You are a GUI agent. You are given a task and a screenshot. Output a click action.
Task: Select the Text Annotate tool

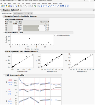pos(60,6)
